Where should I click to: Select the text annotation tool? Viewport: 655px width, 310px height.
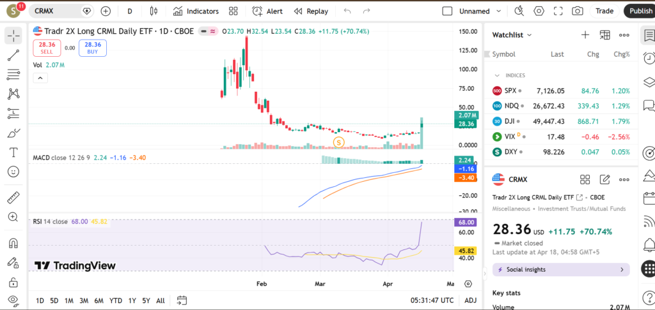[x=13, y=152]
